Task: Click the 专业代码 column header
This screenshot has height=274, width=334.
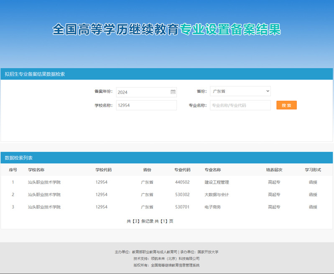Action: [x=182, y=170]
